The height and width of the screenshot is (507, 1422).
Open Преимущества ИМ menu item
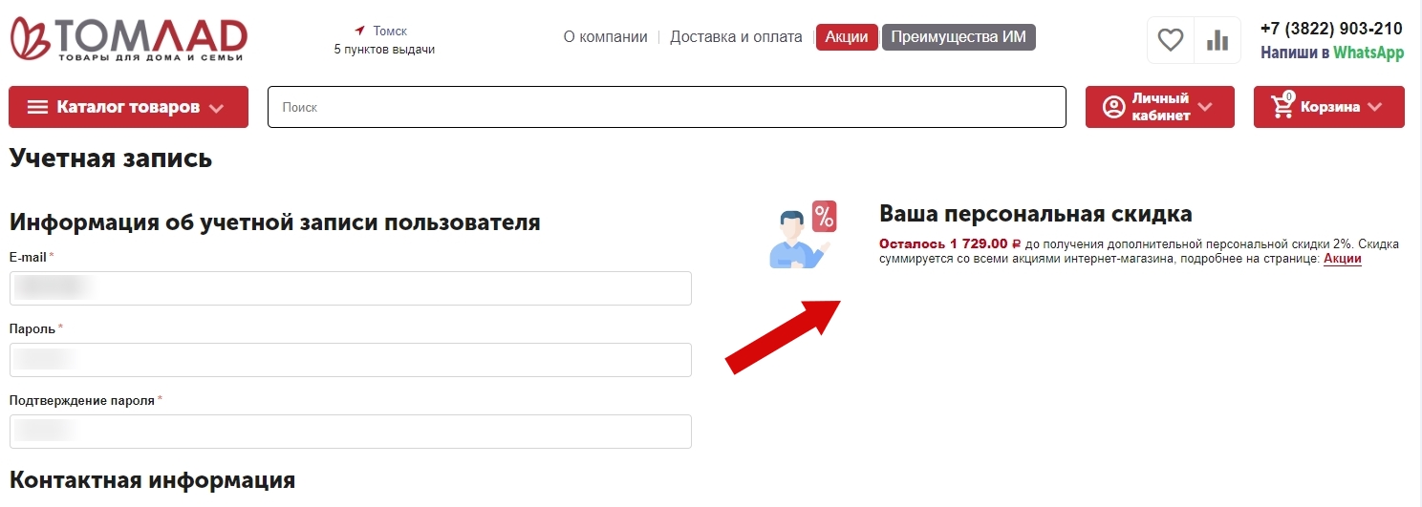coord(959,37)
